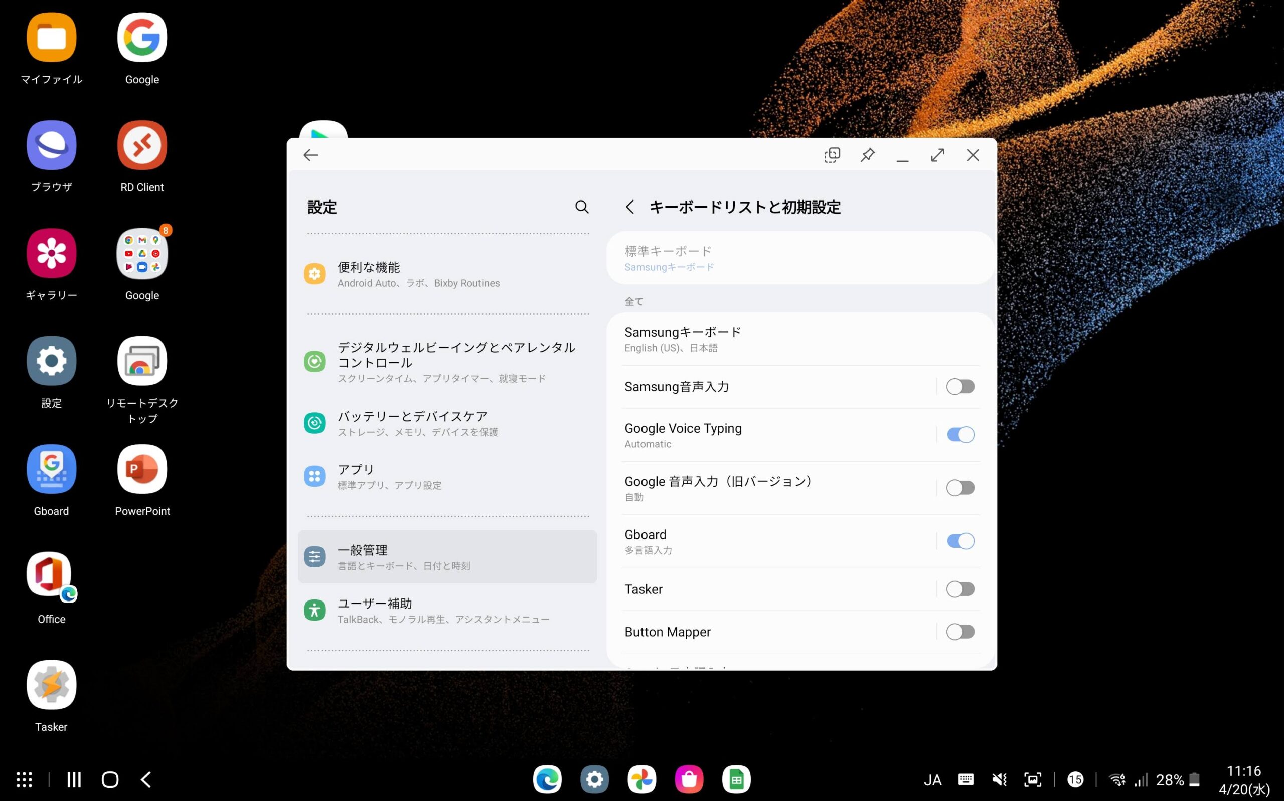Enable Samsung音声入力 toggle
Screen dimensions: 1284x801
click(960, 387)
